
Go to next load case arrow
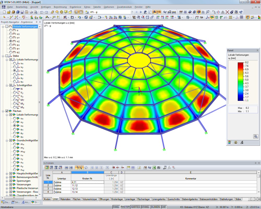(141, 12)
